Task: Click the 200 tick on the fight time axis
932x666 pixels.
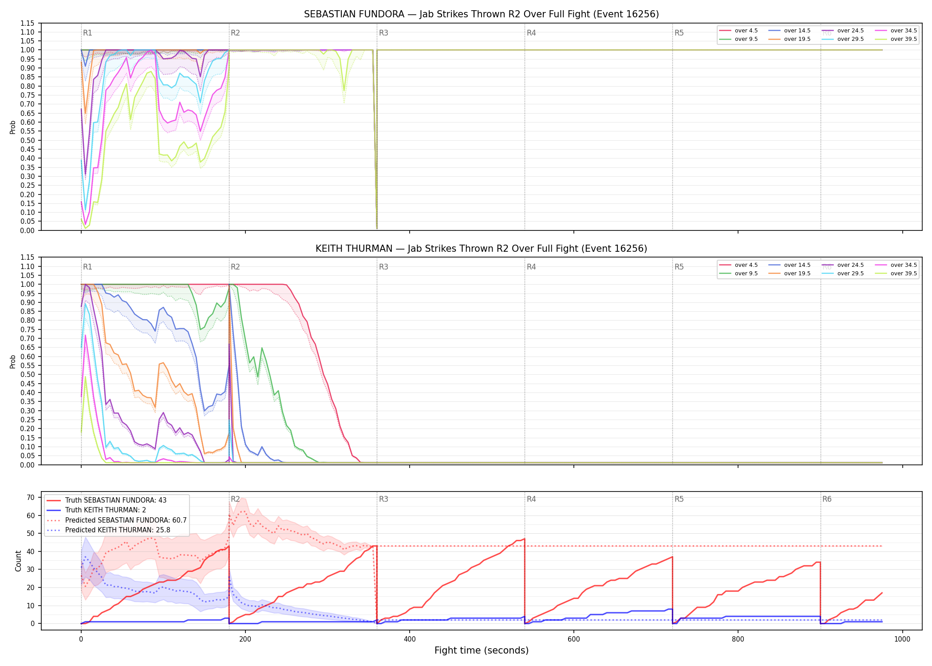Action: click(245, 639)
